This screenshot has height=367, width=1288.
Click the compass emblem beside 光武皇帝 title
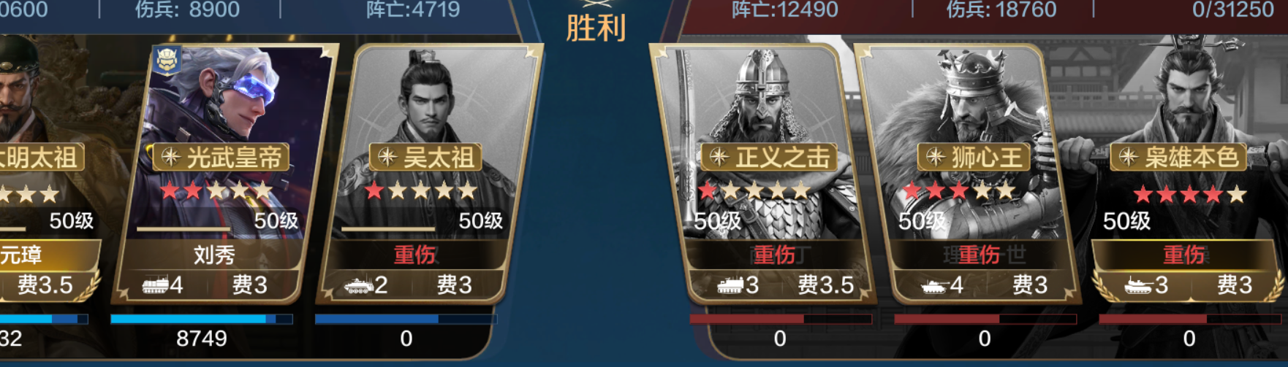pos(171,157)
